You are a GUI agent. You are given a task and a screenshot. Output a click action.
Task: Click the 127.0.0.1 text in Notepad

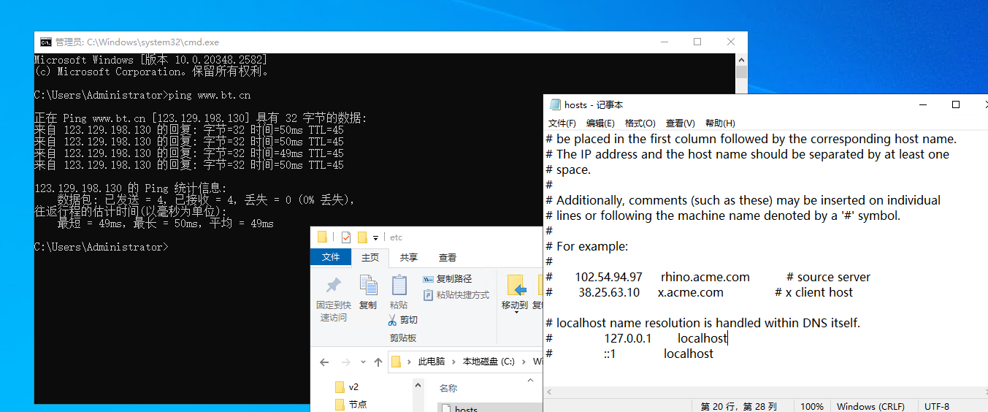click(x=628, y=338)
